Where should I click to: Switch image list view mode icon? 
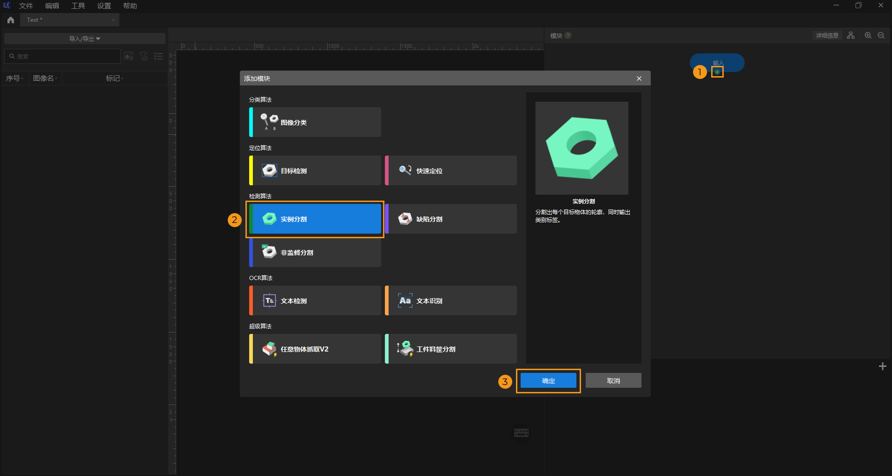pyautogui.click(x=159, y=56)
